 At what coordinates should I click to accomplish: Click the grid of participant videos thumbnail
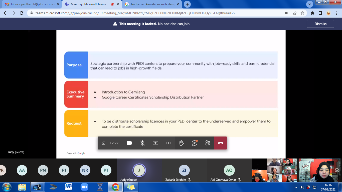tap(274, 170)
